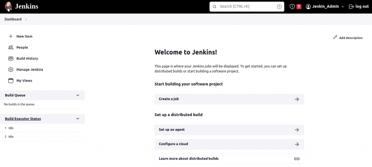Click the magnifier icon in the search box
372x167 pixels.
pos(214,7)
